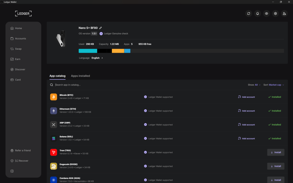Click the teal segment of the storage bar

(88, 51)
